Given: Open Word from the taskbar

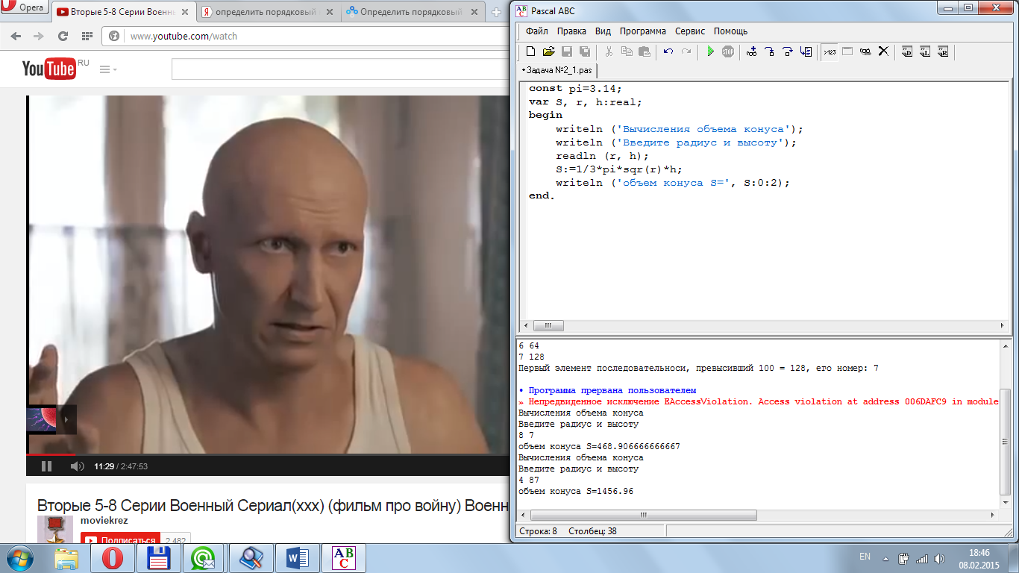Looking at the screenshot, I should click(x=298, y=558).
